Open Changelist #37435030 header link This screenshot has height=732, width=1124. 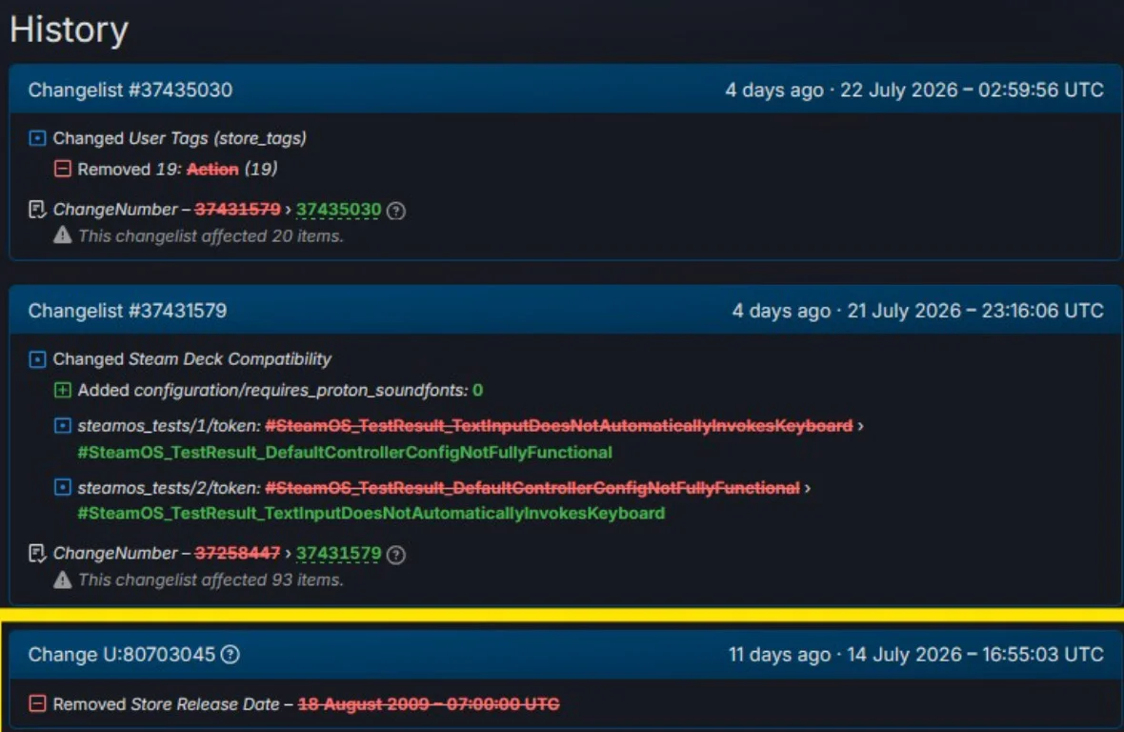point(130,90)
